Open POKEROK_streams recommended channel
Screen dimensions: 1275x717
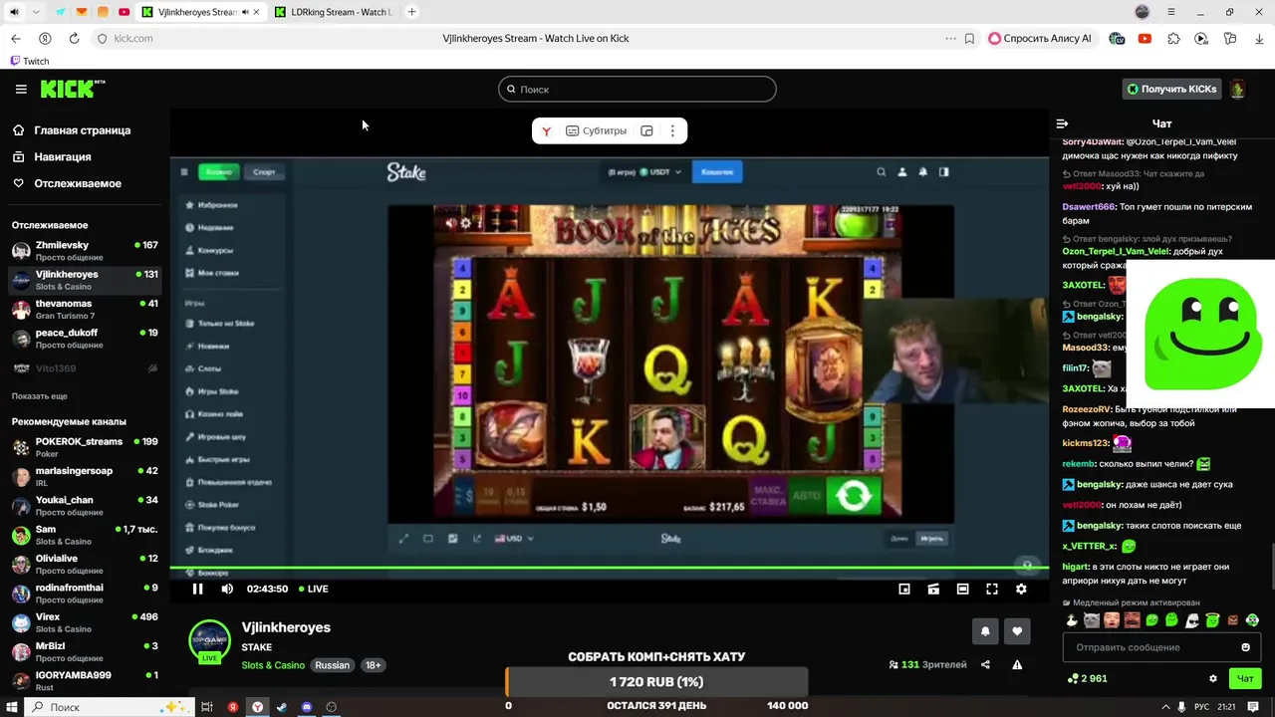click(85, 447)
